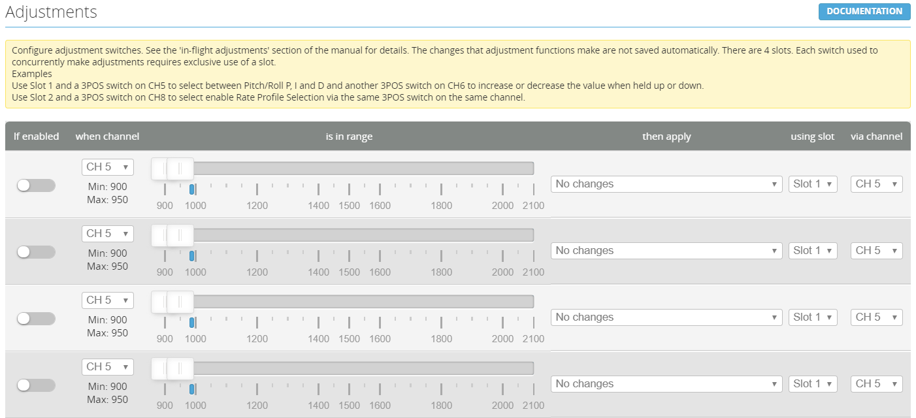Expand the fourth row 'via channel' CH 5 dropdown
Viewport: 916px width, 418px height.
[876, 384]
